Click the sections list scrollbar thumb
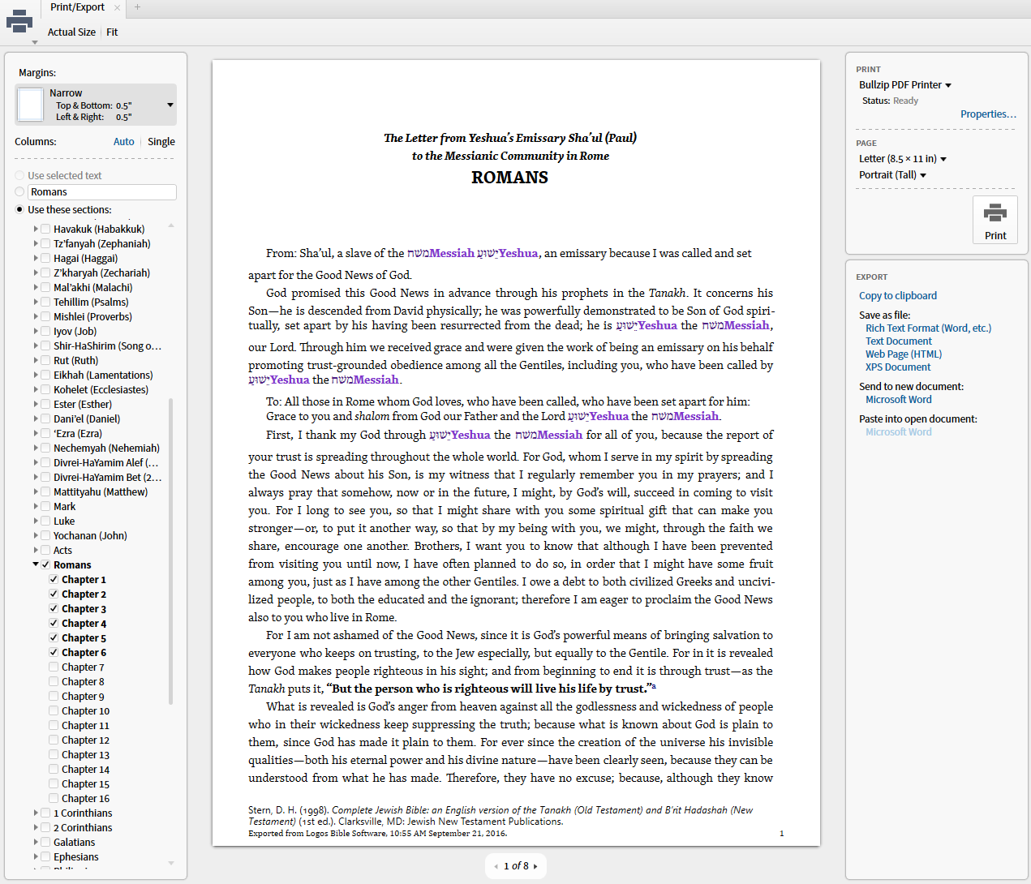 click(170, 551)
